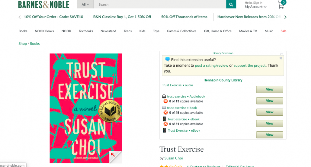311x167 pixels.
Task: Select the Textbooks menu item
Action: coord(86,31)
